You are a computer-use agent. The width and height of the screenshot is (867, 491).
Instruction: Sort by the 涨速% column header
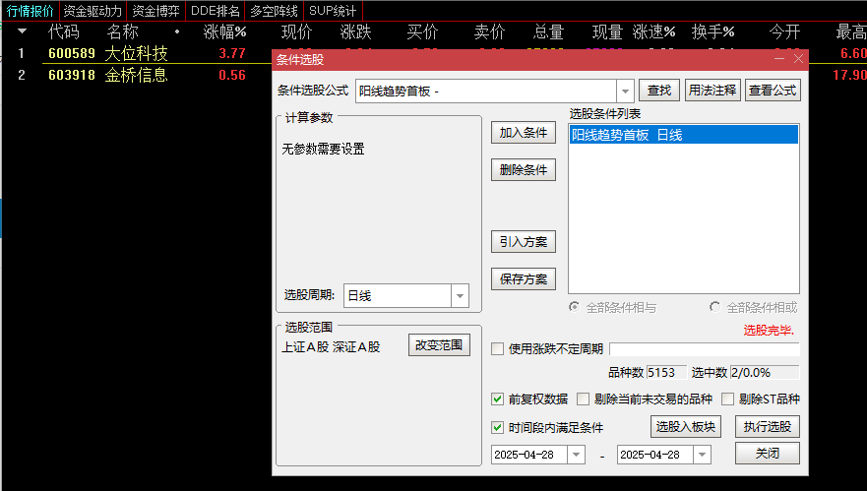tap(654, 32)
